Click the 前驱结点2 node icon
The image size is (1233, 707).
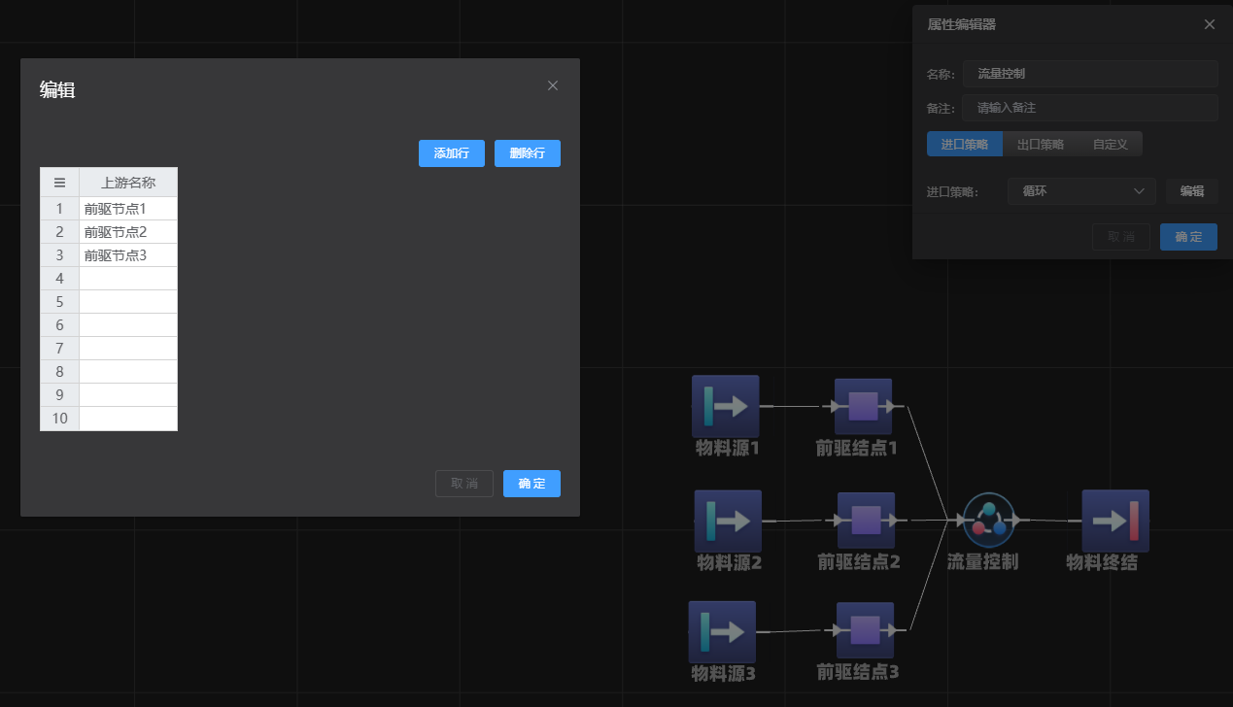coord(866,521)
